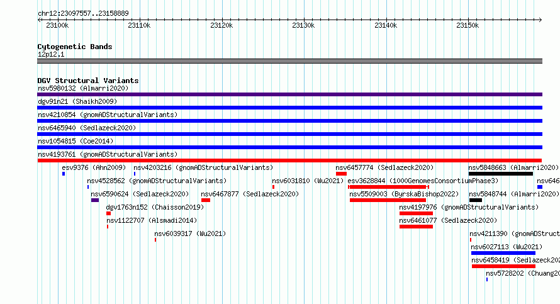Click the nsv4197976 (gnomADStructuralVariants) label
The height and width of the screenshot is (304, 560).
tap(469, 207)
